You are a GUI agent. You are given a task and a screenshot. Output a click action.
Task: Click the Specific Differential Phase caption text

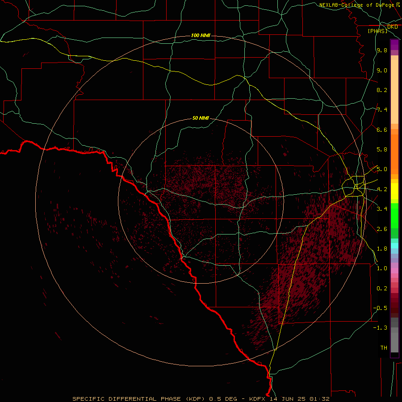[x=201, y=399]
